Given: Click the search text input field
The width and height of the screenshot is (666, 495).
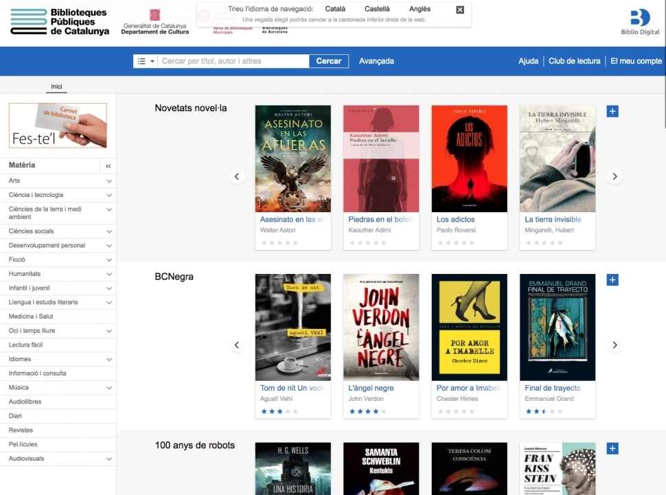Looking at the screenshot, I should point(233,61).
